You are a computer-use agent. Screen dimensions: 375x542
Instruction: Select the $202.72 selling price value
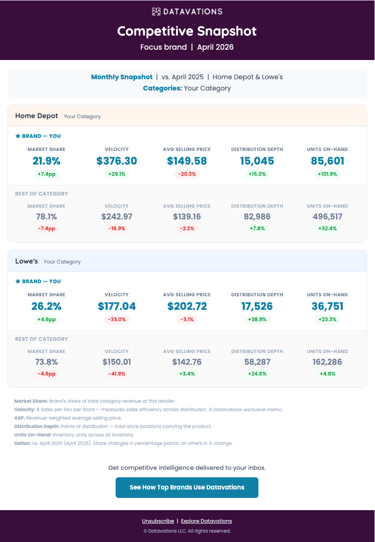click(187, 306)
